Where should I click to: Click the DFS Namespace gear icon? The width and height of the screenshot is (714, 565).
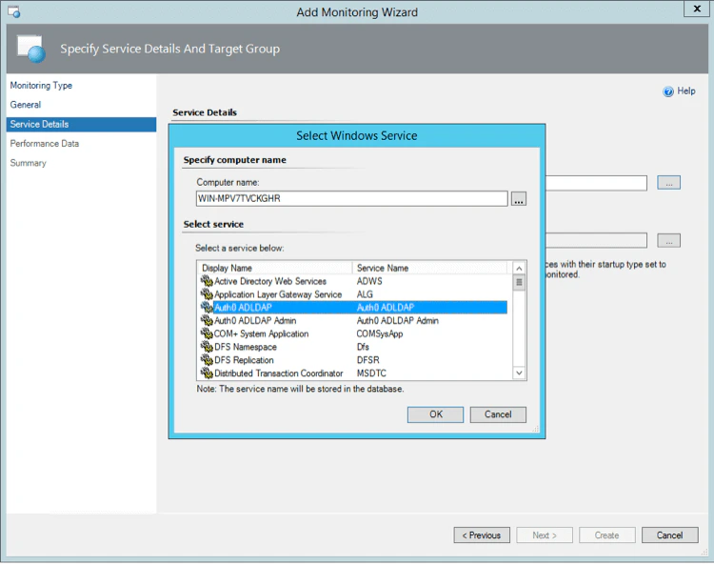click(207, 347)
